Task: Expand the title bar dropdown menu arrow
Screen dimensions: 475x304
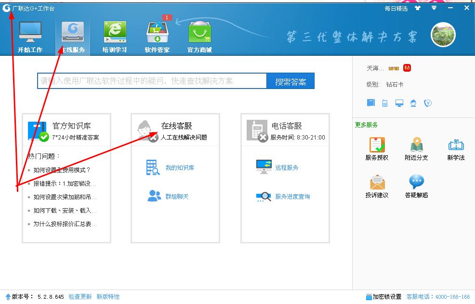Action: [434, 8]
